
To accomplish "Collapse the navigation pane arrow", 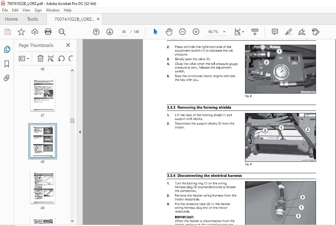I will [x=80, y=132].
